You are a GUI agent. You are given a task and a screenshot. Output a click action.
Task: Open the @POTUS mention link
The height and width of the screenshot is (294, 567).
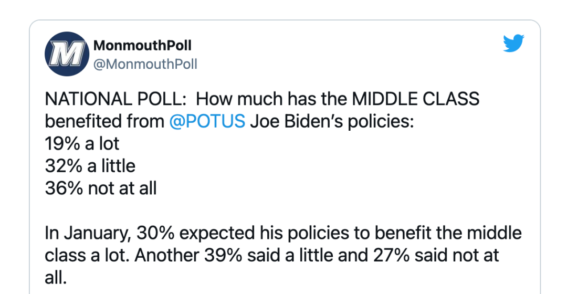click(x=207, y=121)
